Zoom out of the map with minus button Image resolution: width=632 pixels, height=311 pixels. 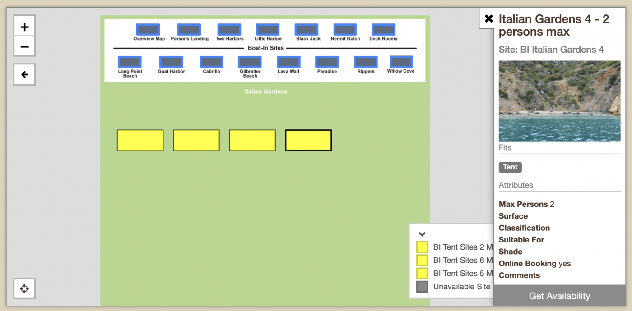click(x=24, y=46)
